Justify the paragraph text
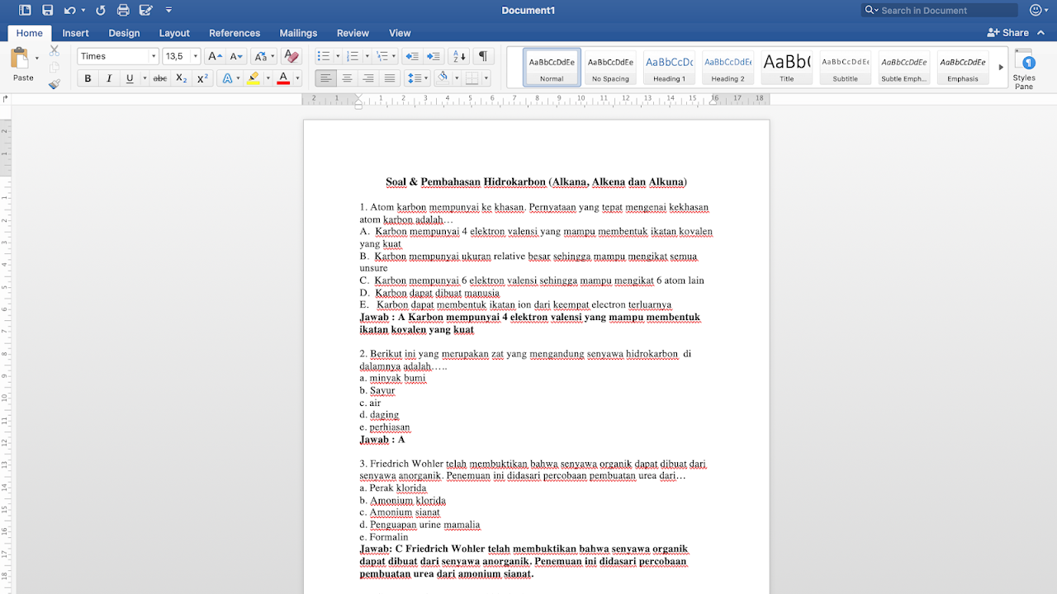Image resolution: width=1057 pixels, height=594 pixels. tap(390, 78)
